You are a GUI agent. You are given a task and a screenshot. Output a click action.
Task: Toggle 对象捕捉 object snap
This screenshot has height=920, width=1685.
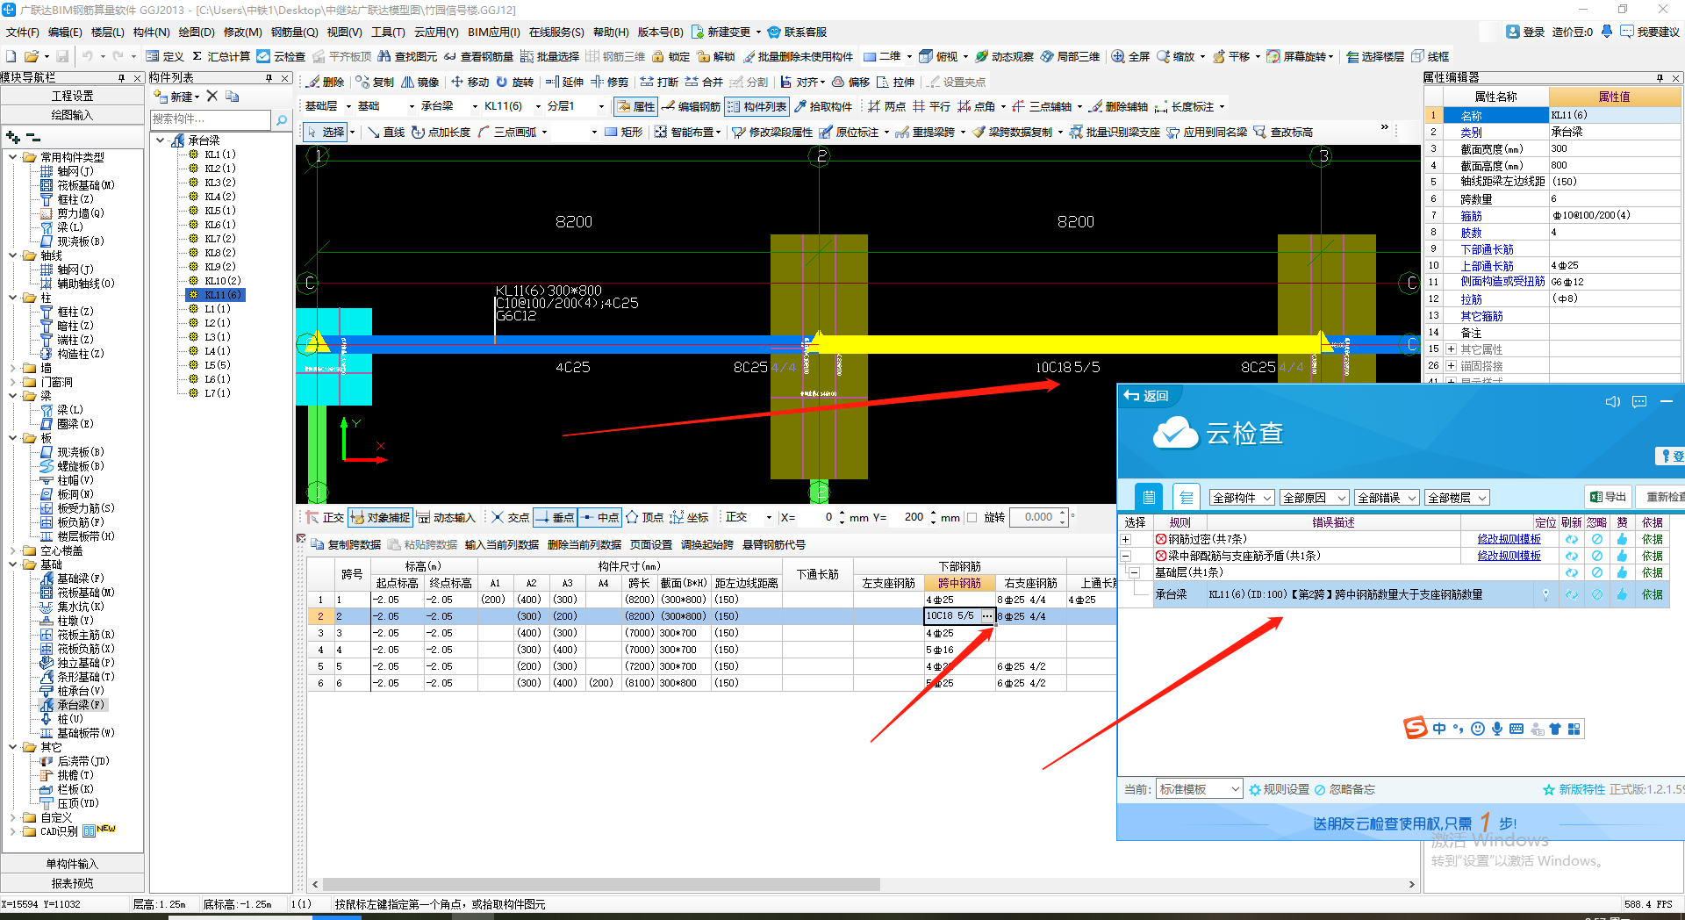pyautogui.click(x=380, y=517)
